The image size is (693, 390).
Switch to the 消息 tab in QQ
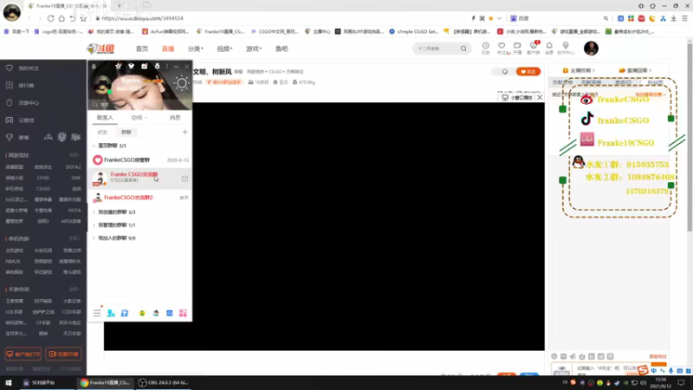(x=175, y=118)
